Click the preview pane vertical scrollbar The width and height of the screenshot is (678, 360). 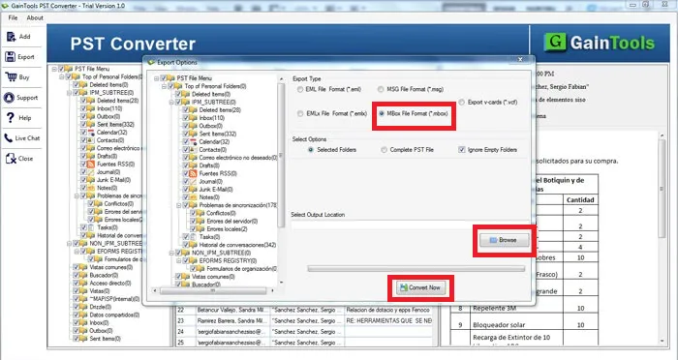[x=662, y=239]
